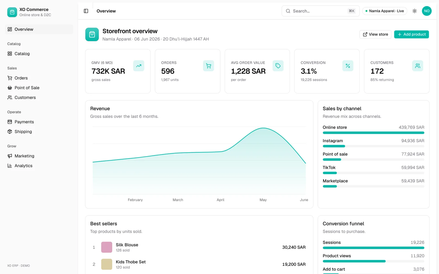This screenshot has width=439, height=274.
Task: Go to Orders page
Action: pos(39,78)
